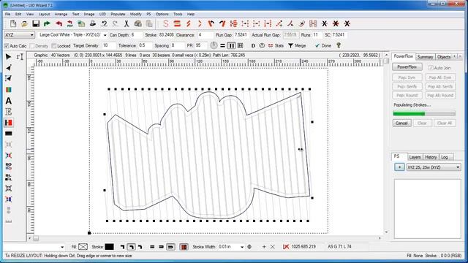This screenshot has width=468, height=263.
Task: Click the Done button
Action: tap(323, 45)
